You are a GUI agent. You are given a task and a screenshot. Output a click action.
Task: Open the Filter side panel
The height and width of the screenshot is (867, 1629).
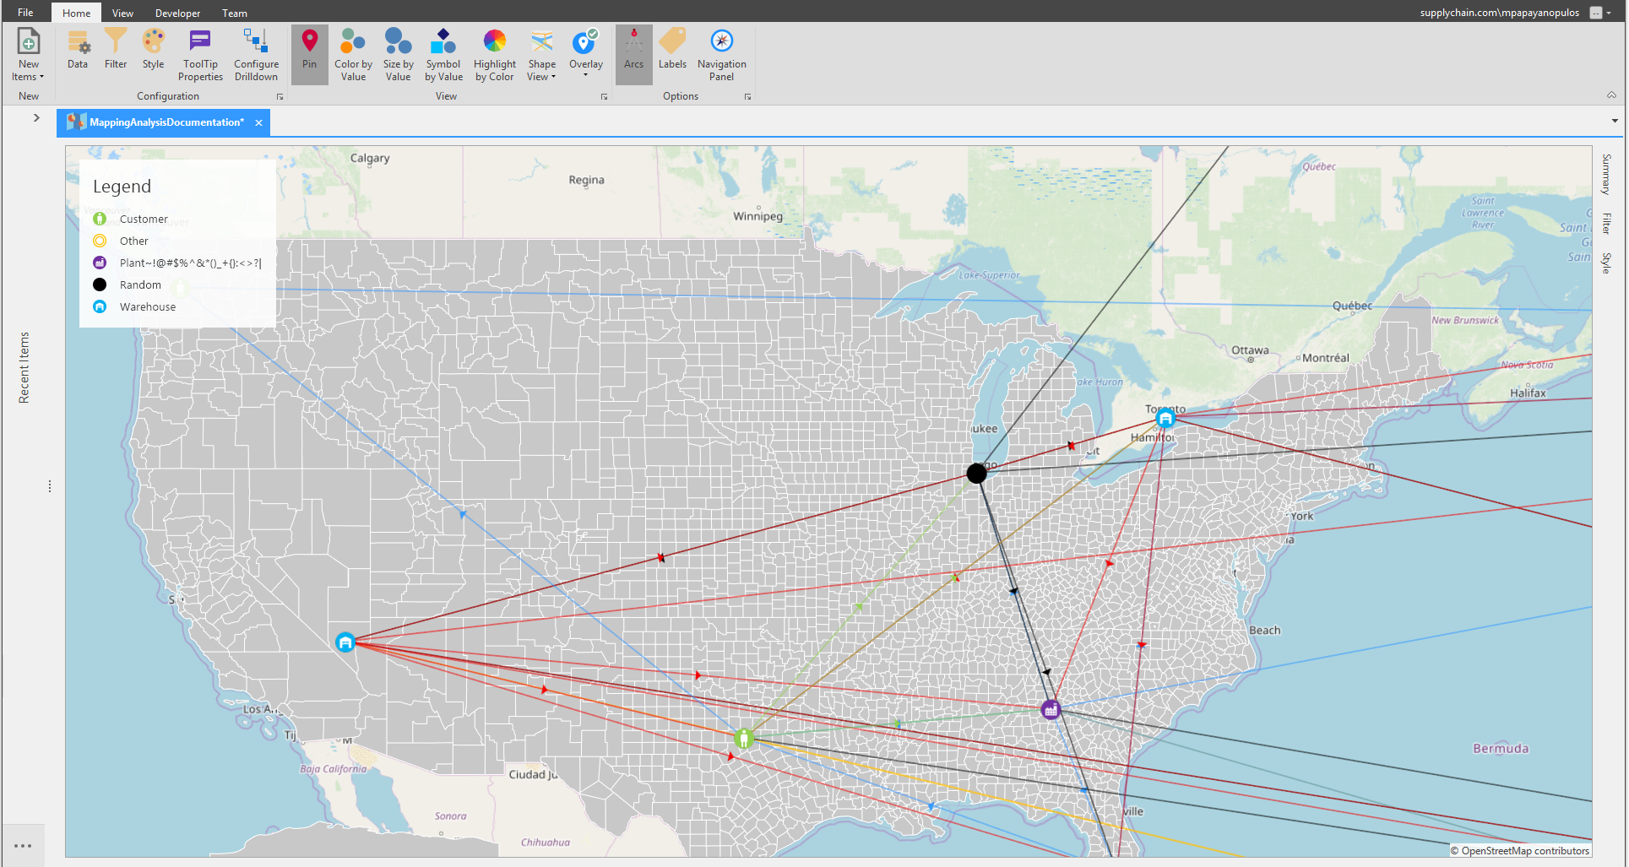point(1606,223)
